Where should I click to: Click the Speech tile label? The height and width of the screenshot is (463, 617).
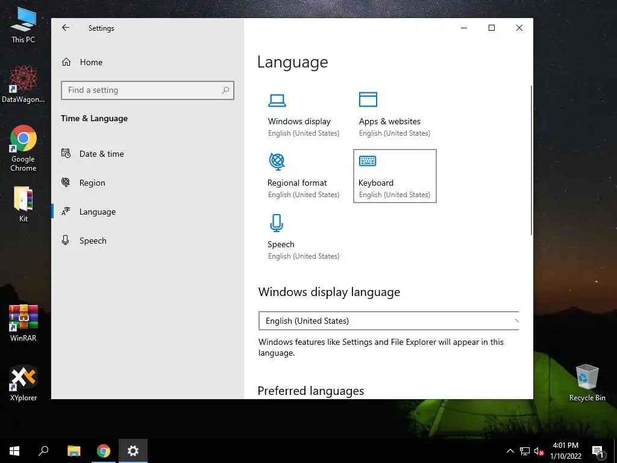point(281,244)
